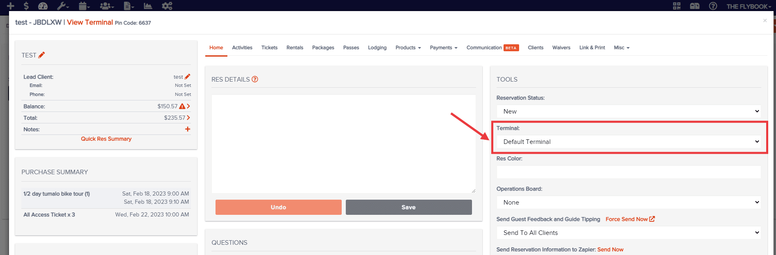Click the Force Send Now external link icon

pos(652,219)
